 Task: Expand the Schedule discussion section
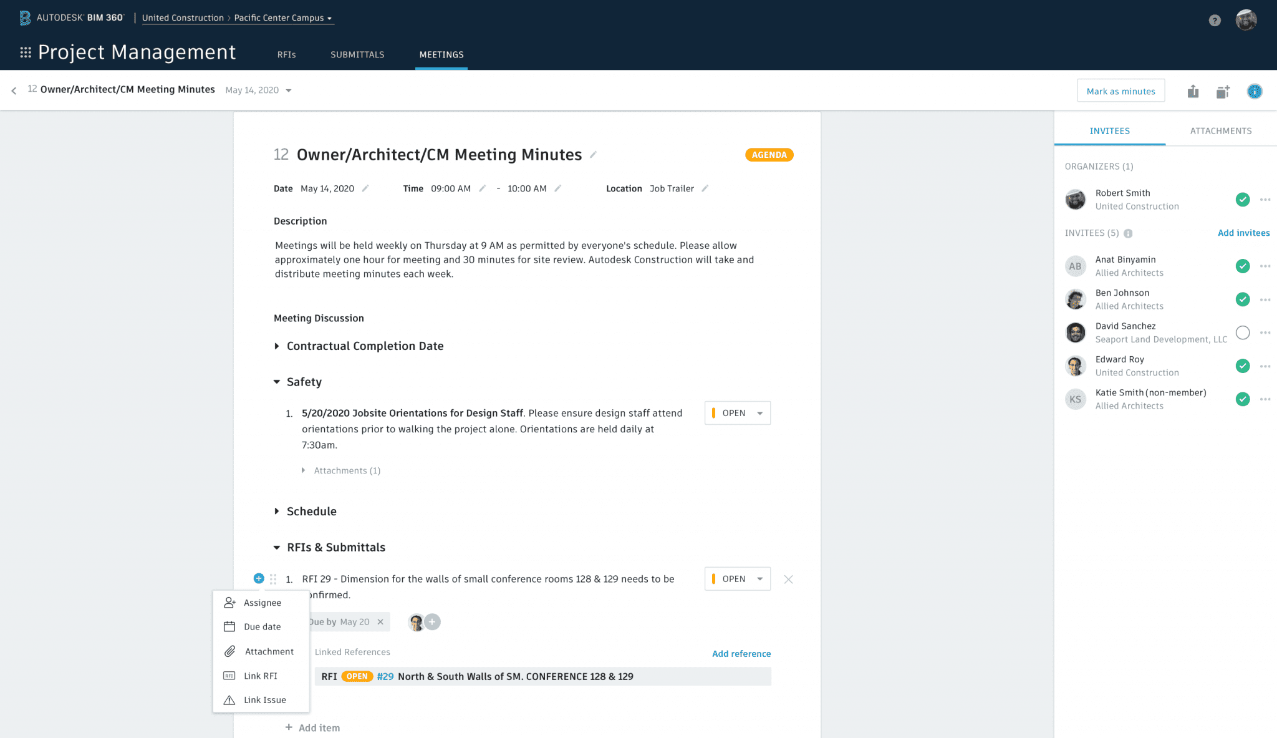point(277,511)
